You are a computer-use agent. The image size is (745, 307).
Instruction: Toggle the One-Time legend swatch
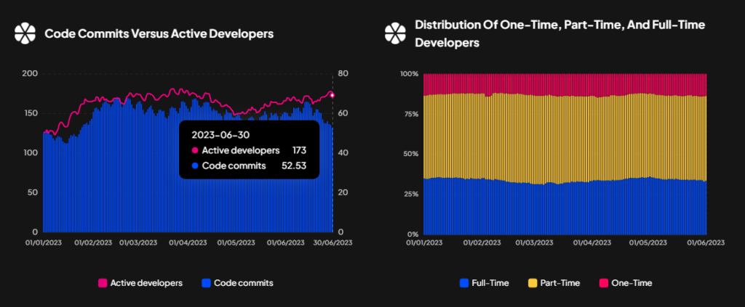pyautogui.click(x=604, y=283)
